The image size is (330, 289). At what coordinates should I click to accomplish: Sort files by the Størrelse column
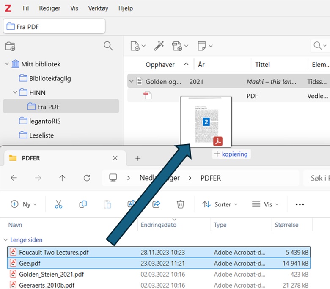[x=286, y=225]
